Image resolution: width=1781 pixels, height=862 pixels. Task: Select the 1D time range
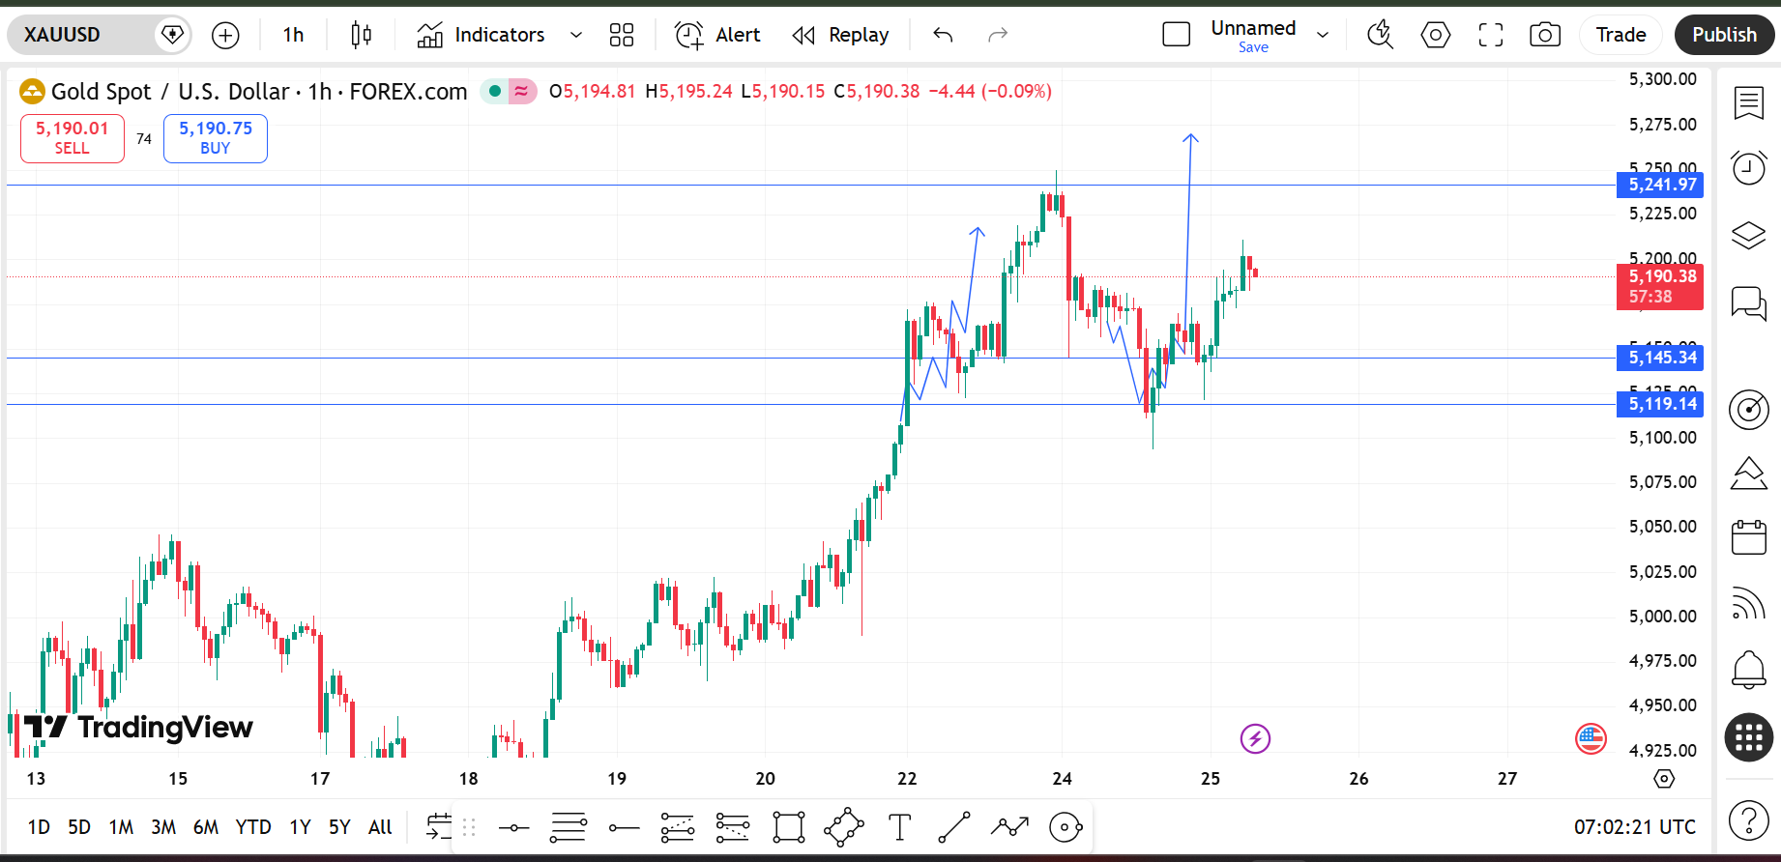[x=39, y=827]
